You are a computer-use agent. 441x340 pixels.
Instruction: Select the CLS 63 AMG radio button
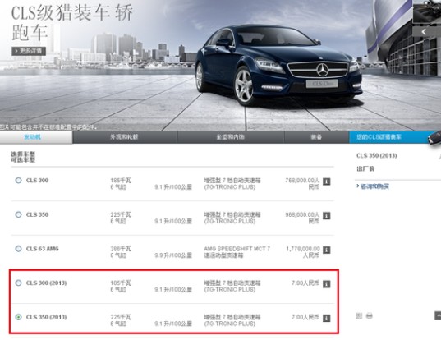coord(19,249)
